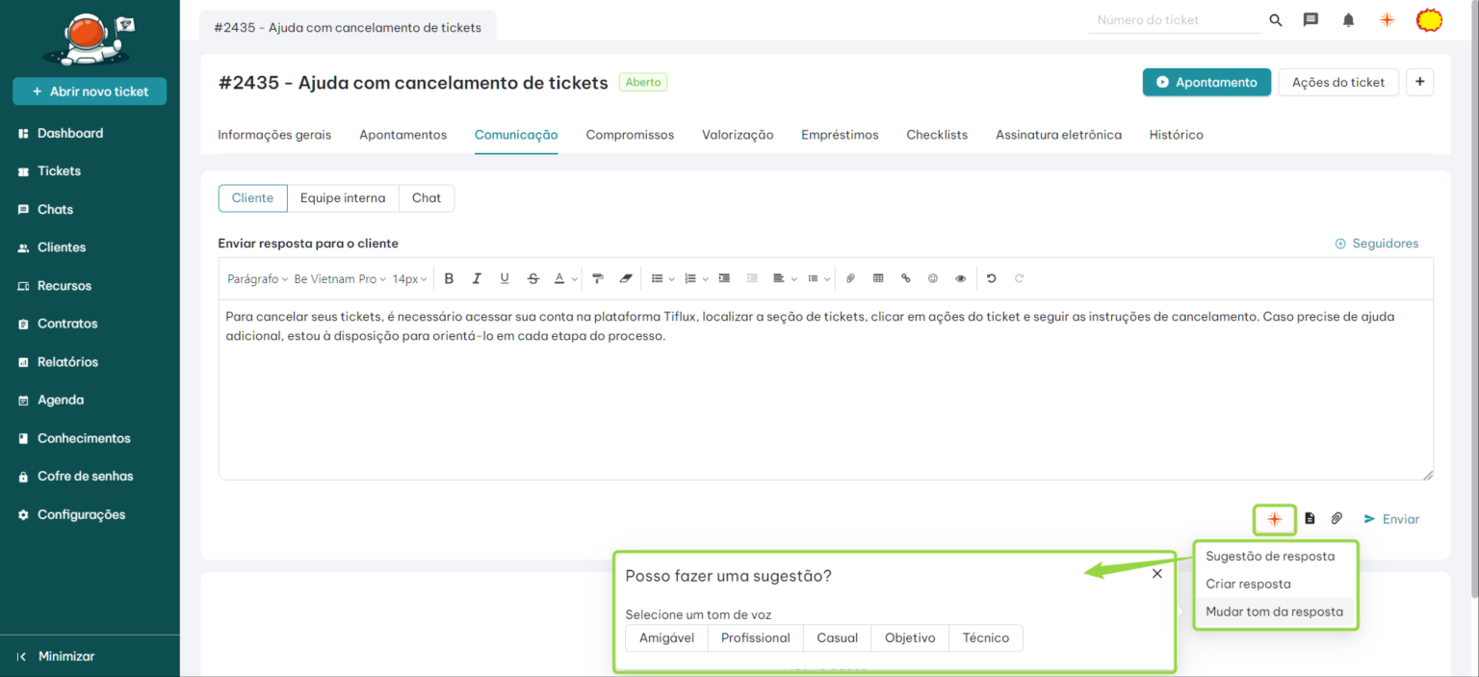Screen dimensions: 1479x677
Task: Switch to the Histórico tab
Action: click(x=1176, y=135)
